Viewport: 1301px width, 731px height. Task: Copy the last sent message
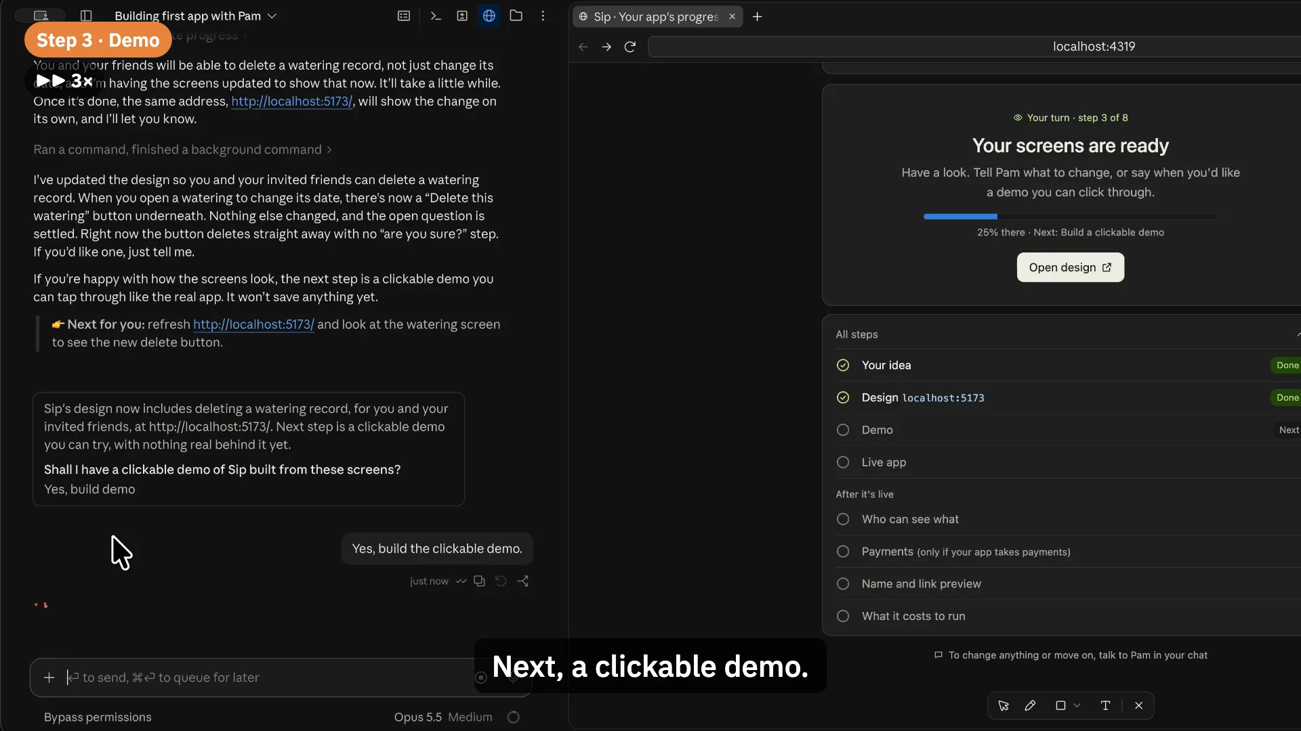[x=480, y=581]
